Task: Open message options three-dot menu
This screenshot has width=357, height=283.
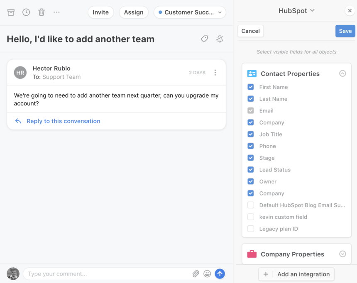Action: [215, 73]
